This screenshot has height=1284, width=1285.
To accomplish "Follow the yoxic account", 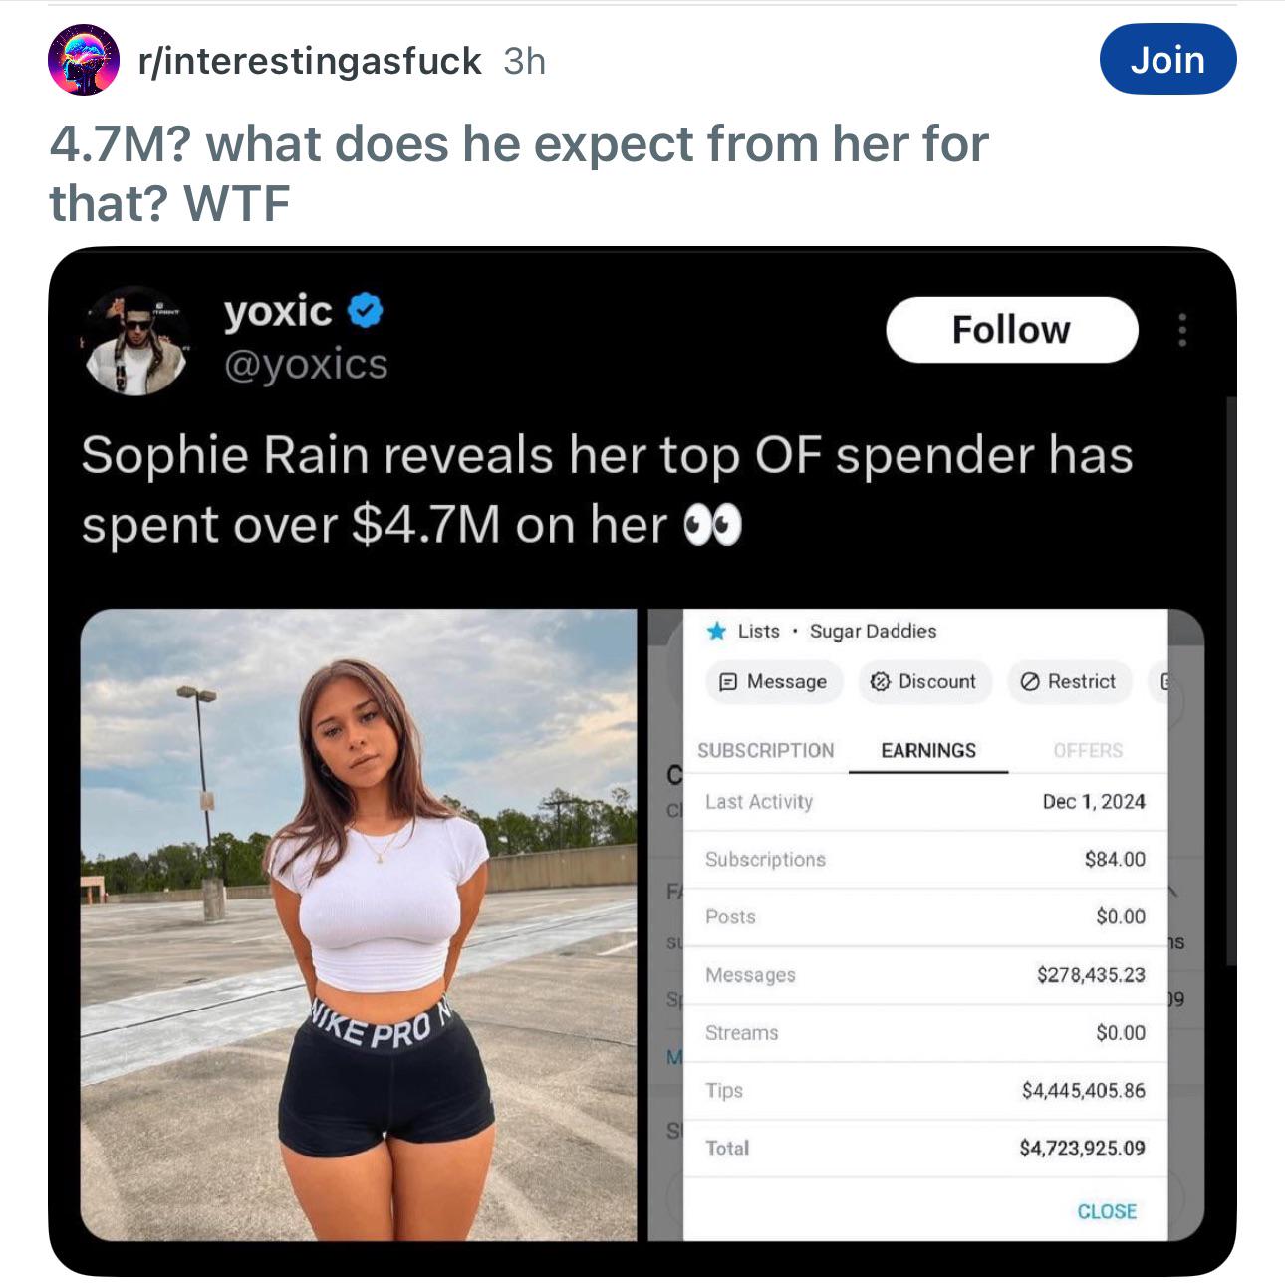I will point(1011,330).
